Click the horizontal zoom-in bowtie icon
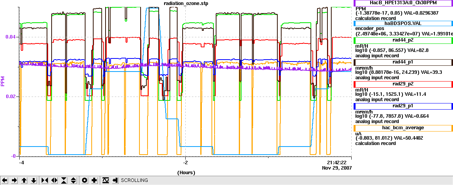453x185 pixels. [45, 180]
